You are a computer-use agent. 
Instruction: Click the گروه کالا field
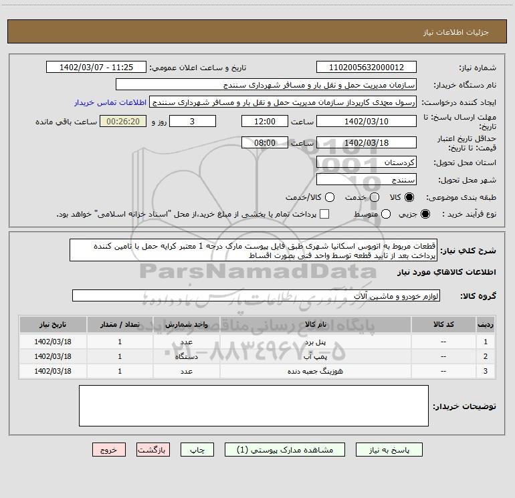(x=256, y=295)
